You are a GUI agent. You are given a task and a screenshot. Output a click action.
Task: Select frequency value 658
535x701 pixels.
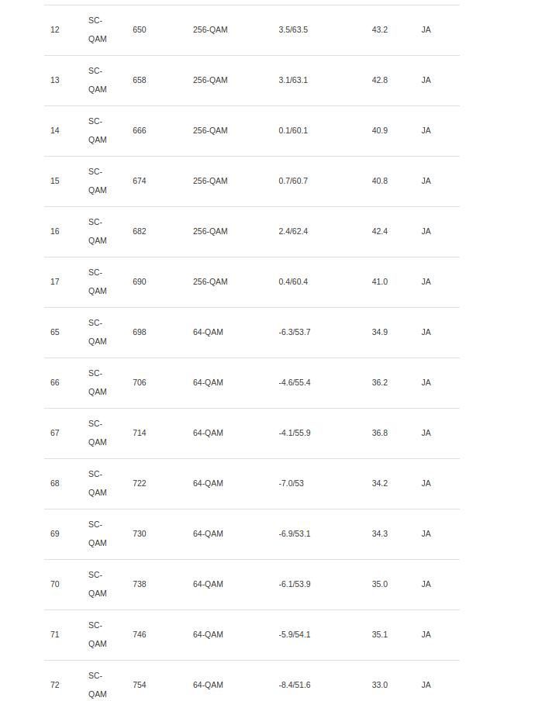point(139,80)
